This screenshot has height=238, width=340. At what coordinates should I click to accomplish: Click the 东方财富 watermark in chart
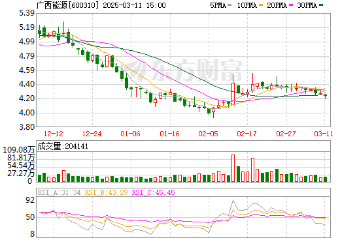point(184,70)
